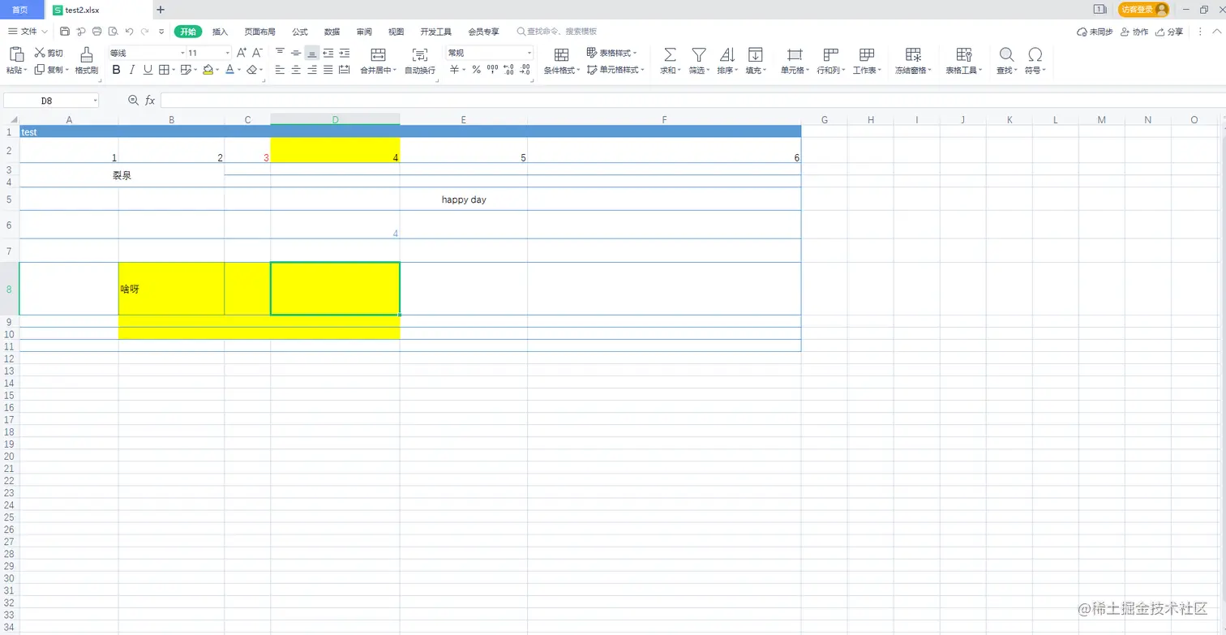Open the font size dropdown showing 11
Screen dimensions: 1226x635
209,53
